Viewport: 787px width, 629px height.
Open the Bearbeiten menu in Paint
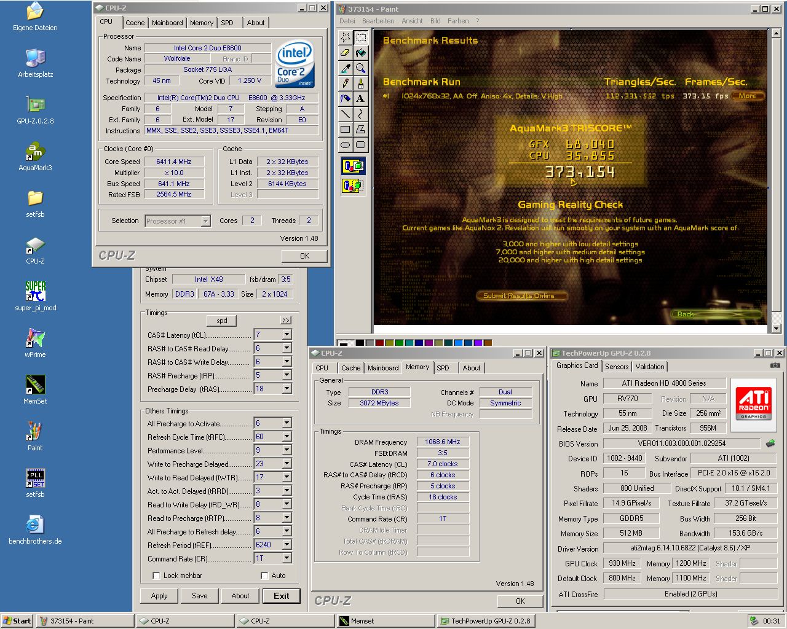378,21
